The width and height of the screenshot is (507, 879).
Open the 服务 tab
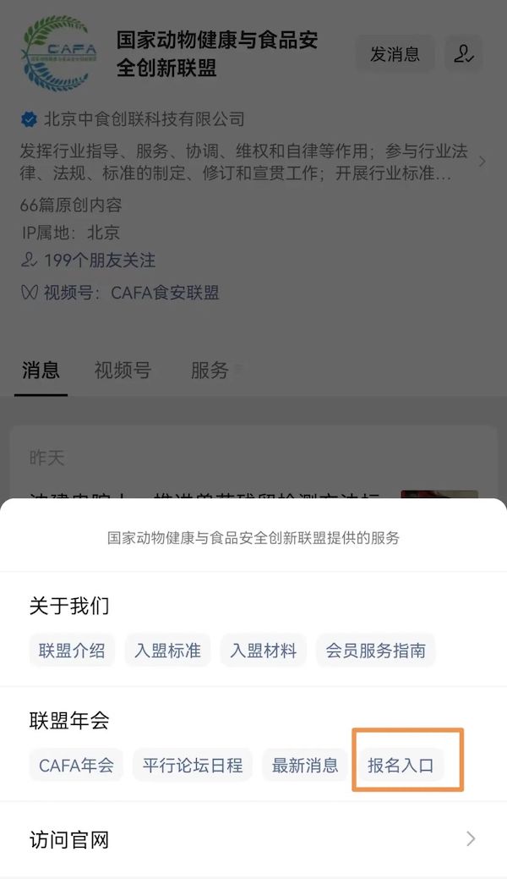[x=210, y=370]
